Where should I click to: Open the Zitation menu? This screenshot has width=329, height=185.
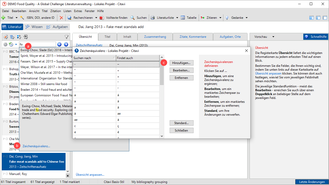(56, 11)
